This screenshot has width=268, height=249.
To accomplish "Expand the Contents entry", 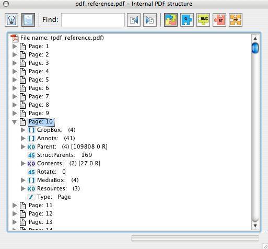I will tap(23, 163).
